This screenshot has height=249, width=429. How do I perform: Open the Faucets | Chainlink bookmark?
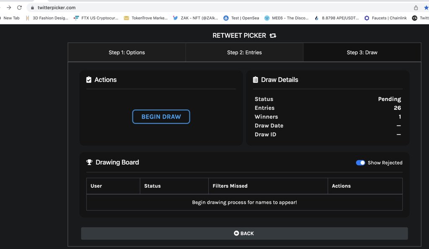(x=385, y=18)
